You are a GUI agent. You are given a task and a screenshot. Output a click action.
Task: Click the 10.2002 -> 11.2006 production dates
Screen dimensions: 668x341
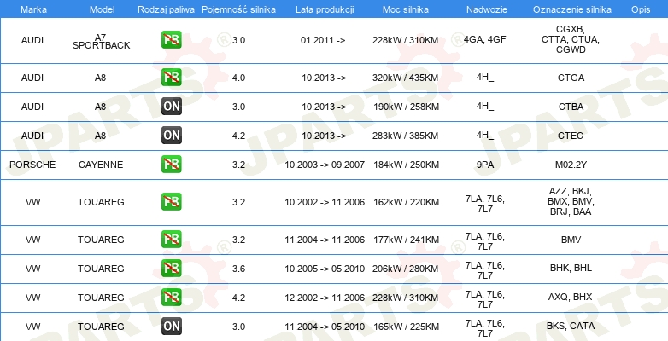[325, 202]
